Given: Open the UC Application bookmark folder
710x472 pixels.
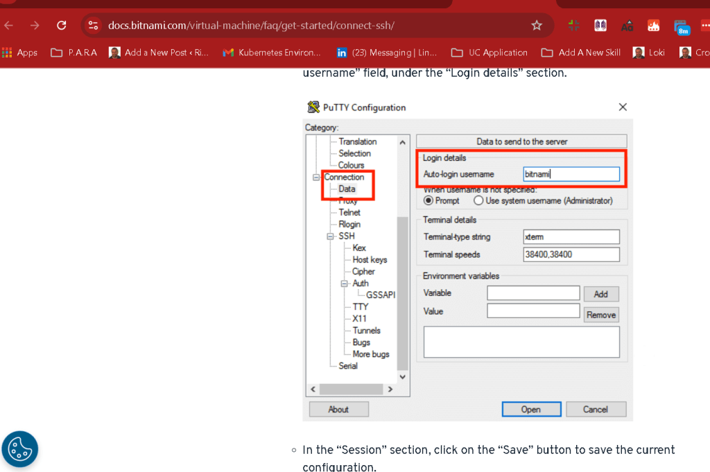Looking at the screenshot, I should (489, 53).
